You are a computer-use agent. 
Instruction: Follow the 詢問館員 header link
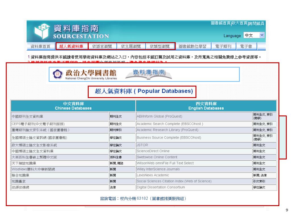click(256, 23)
